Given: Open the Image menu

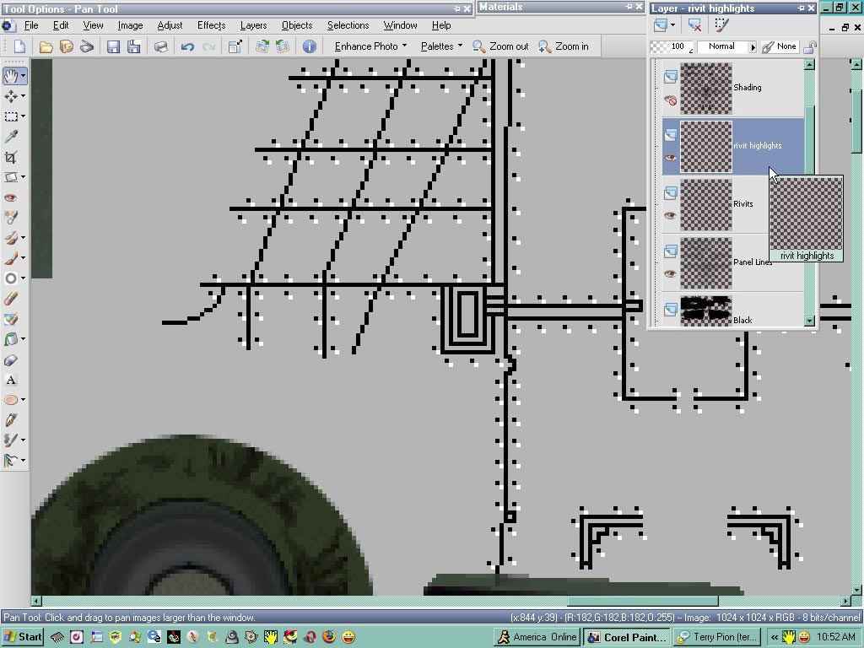Looking at the screenshot, I should click(130, 25).
